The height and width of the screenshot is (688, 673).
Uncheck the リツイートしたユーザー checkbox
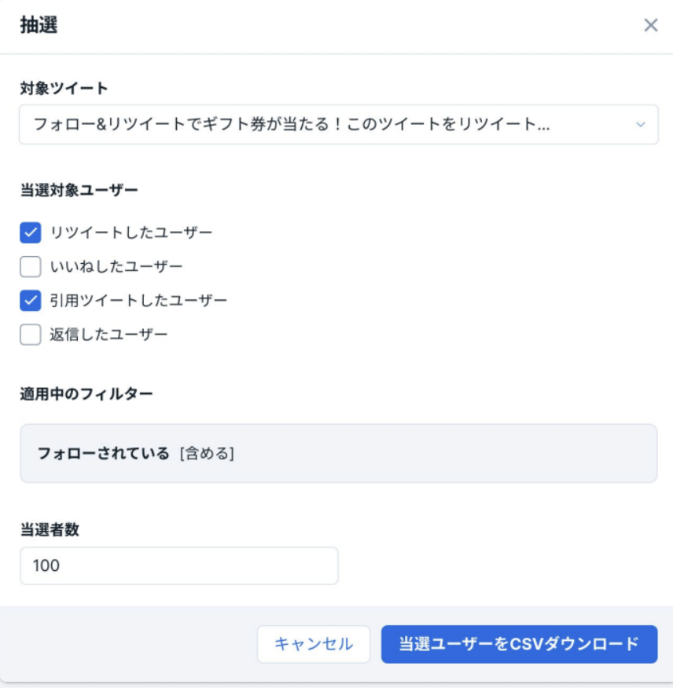(x=31, y=232)
